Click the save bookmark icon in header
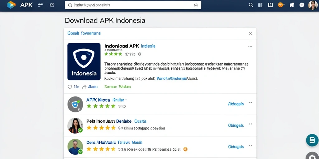 coord(270,5)
